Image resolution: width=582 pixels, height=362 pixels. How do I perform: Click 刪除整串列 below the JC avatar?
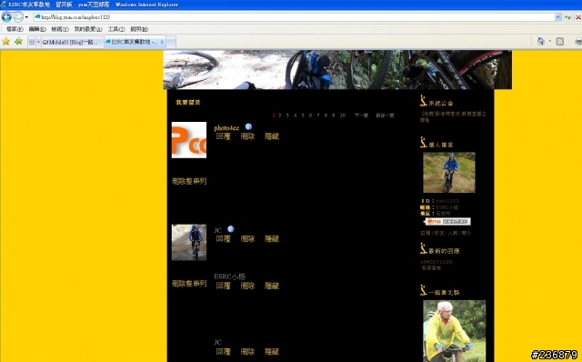click(x=189, y=284)
